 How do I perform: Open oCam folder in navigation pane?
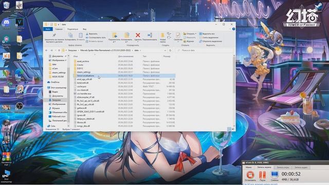[55, 68]
